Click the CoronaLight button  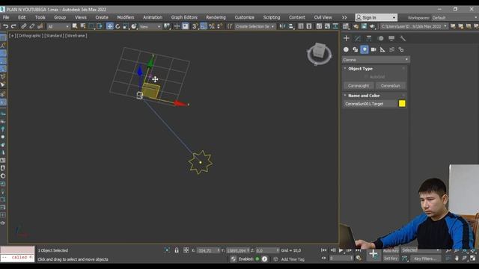[x=359, y=86]
